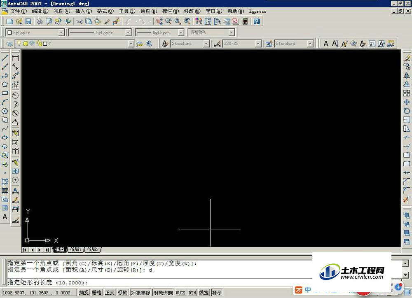Click the Cut scissors icon
The width and height of the screenshot is (412, 298).
(80, 21)
